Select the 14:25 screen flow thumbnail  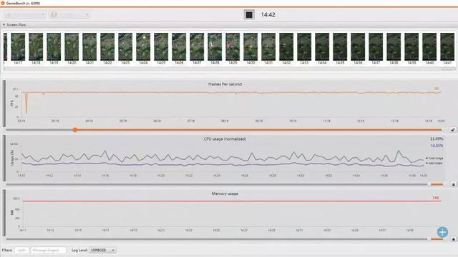click(161, 46)
